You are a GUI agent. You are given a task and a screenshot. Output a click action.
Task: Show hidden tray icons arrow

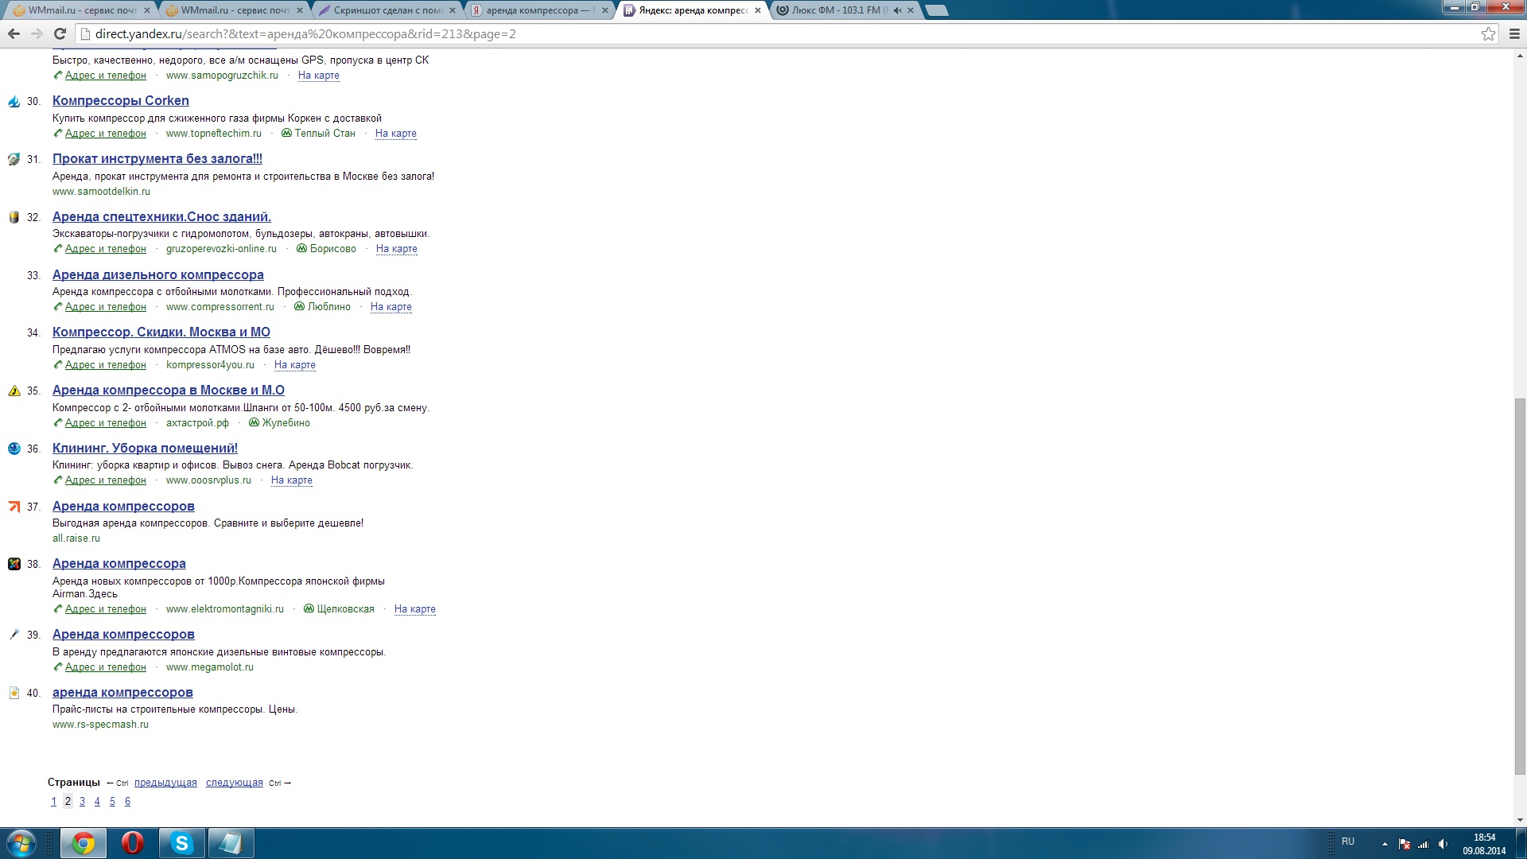click(x=1385, y=844)
